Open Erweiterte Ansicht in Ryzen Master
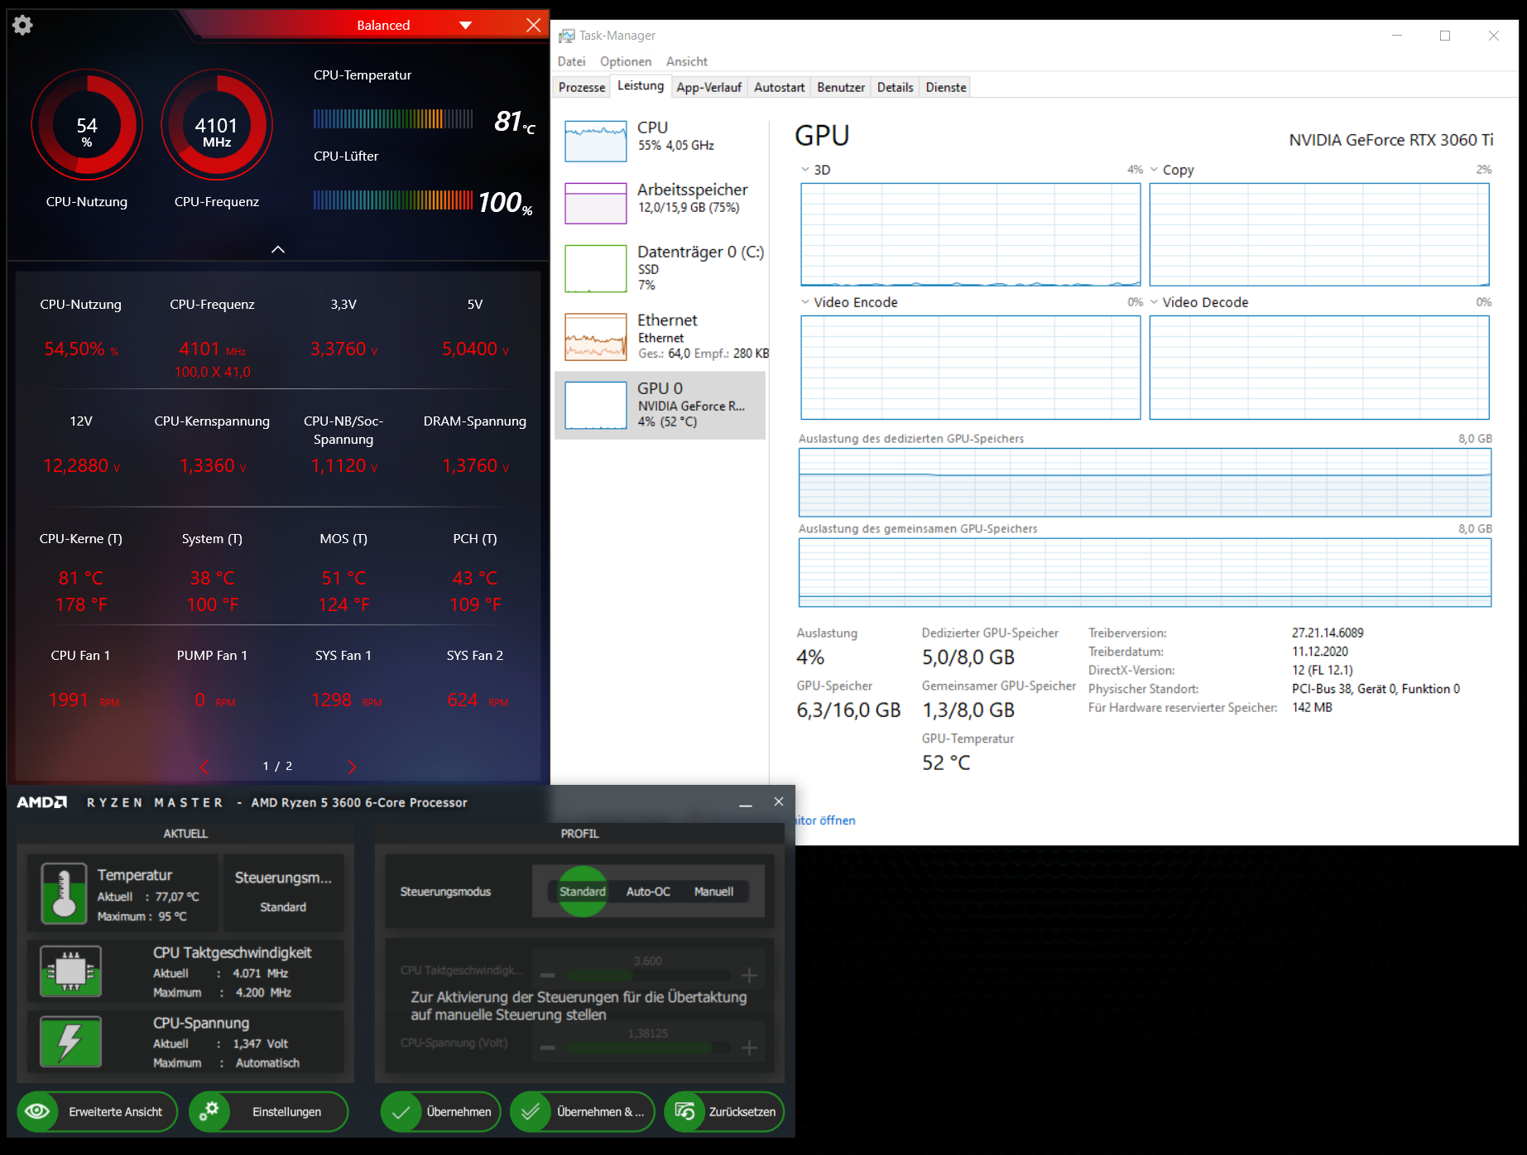 (98, 1112)
